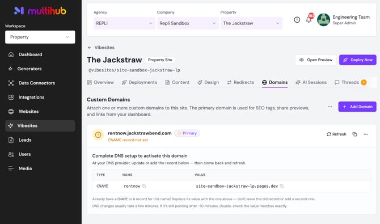This screenshot has width=380, height=224.
Task: Click the Add Domain button
Action: click(x=357, y=107)
